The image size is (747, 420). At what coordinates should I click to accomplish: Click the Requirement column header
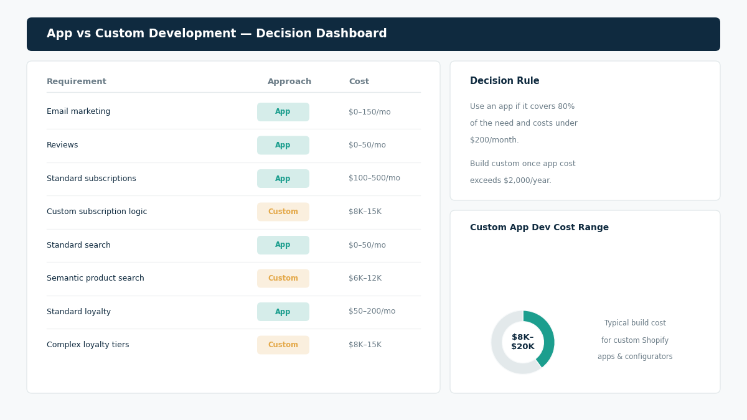pyautogui.click(x=77, y=82)
